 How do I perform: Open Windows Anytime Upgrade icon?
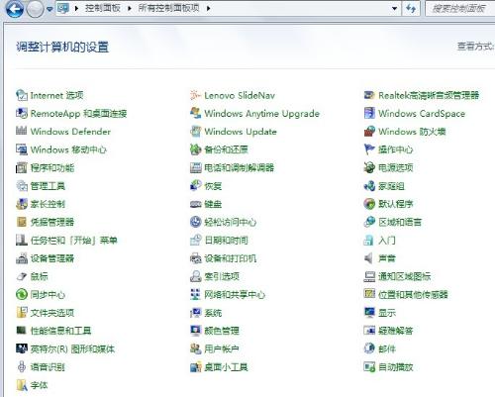tap(196, 114)
